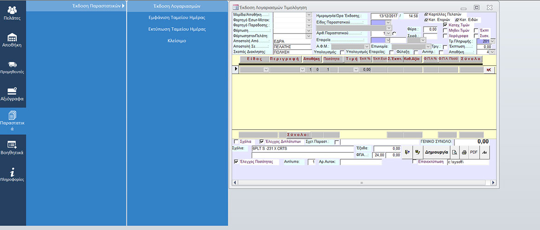This screenshot has width=540, height=230.
Task: Select Εκτύπωση Ταμείου Ημέρας menu item
Action: [x=177, y=29]
